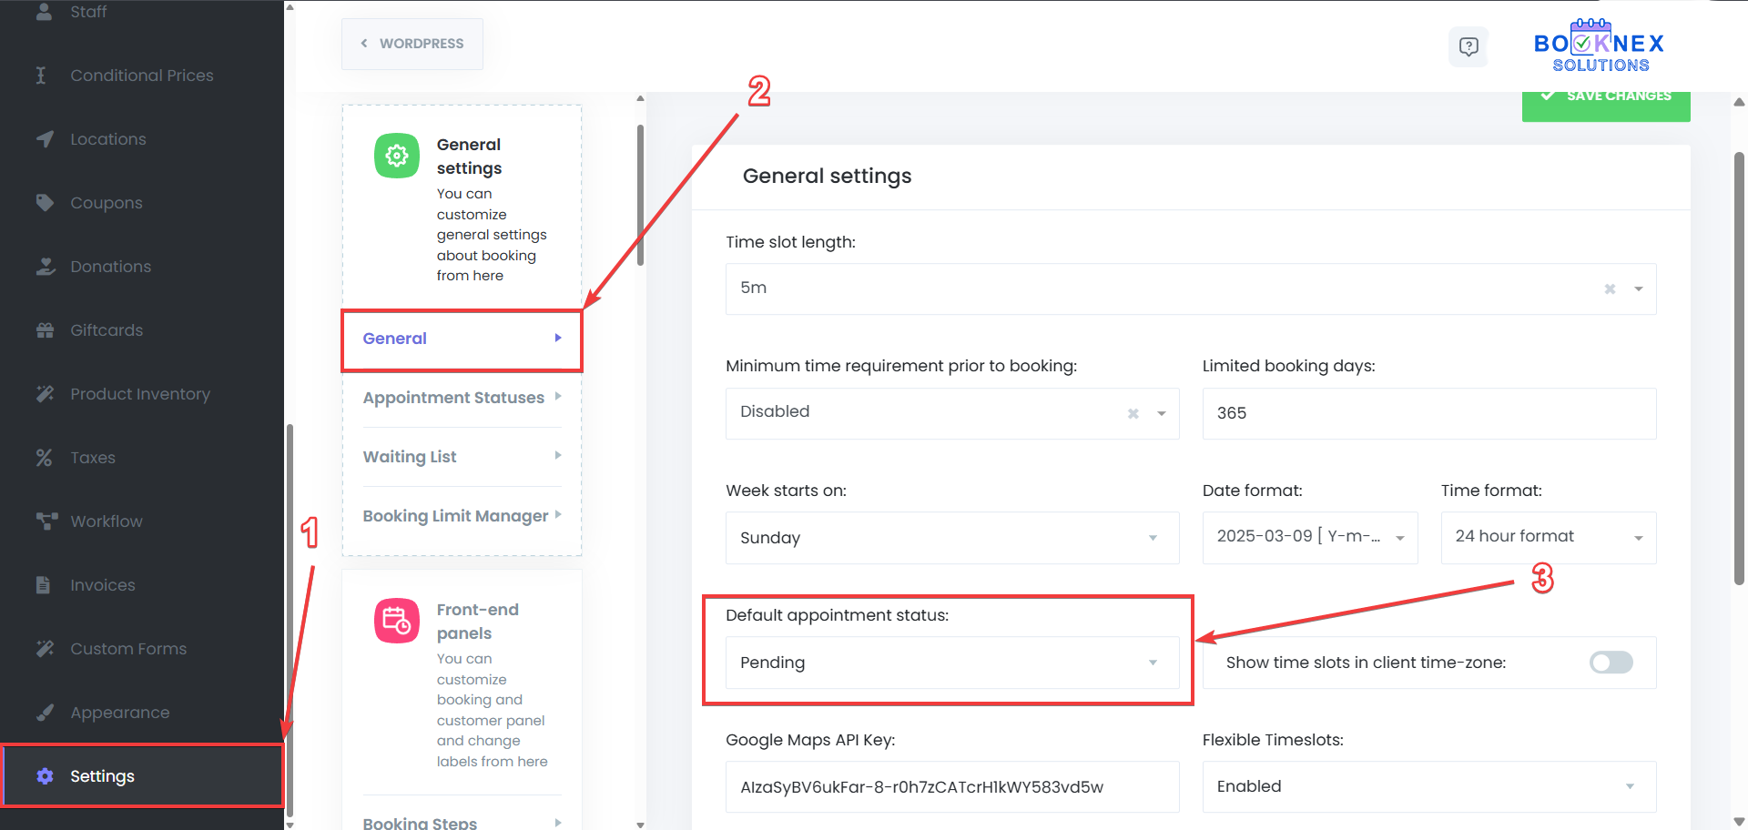Expand the Time format dropdown
Screen dimensions: 1748x830
pyautogui.click(x=1548, y=537)
